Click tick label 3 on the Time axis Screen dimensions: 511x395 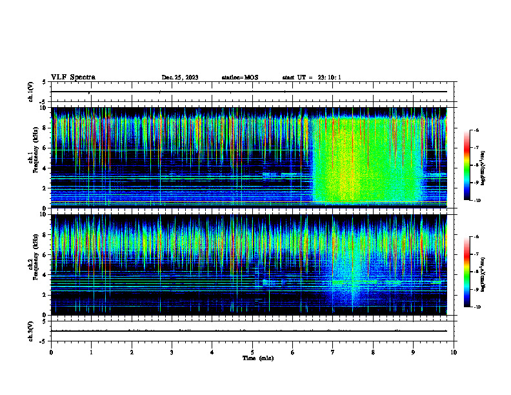click(172, 352)
